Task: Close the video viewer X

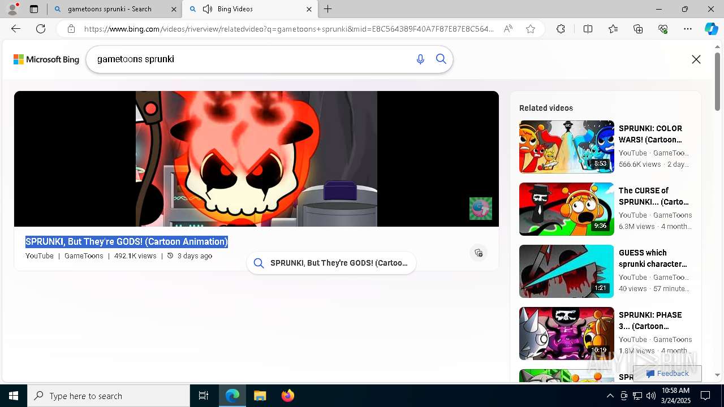Action: click(696, 59)
